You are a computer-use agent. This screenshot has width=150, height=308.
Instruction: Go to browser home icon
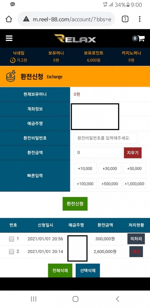(x=9, y=19)
